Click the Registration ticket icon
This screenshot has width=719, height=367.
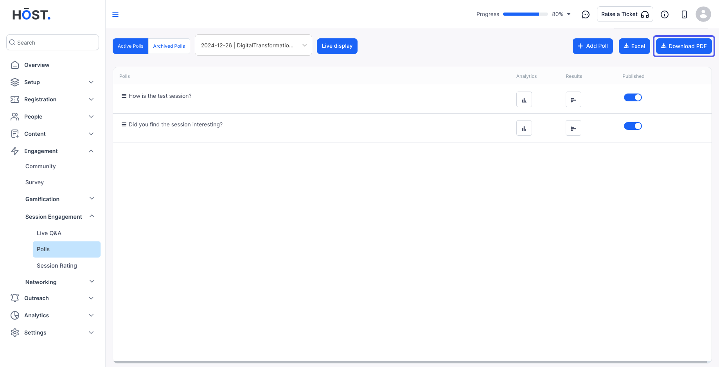(x=15, y=99)
